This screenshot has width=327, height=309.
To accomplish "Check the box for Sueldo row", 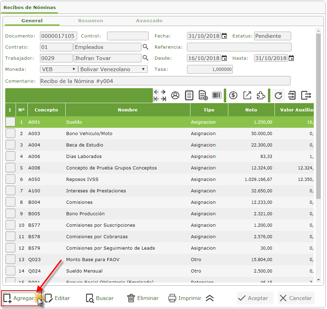I will (10, 122).
